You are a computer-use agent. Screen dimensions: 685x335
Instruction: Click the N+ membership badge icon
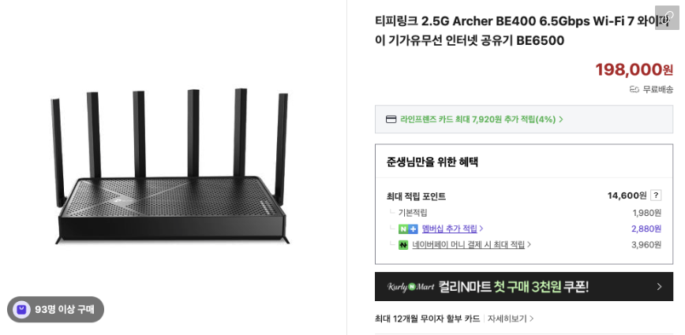408,229
